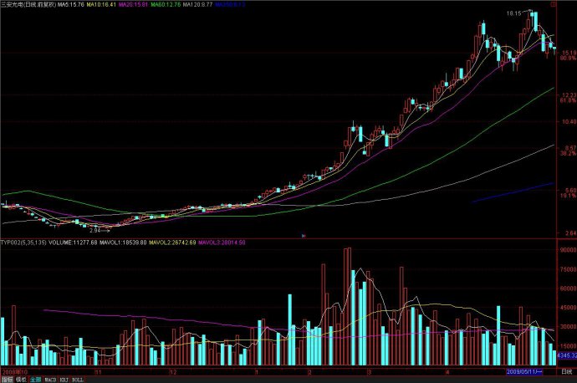Image resolution: width=577 pixels, height=383 pixels.
Task: Select the 指标 indicator tab
Action: click(x=7, y=380)
